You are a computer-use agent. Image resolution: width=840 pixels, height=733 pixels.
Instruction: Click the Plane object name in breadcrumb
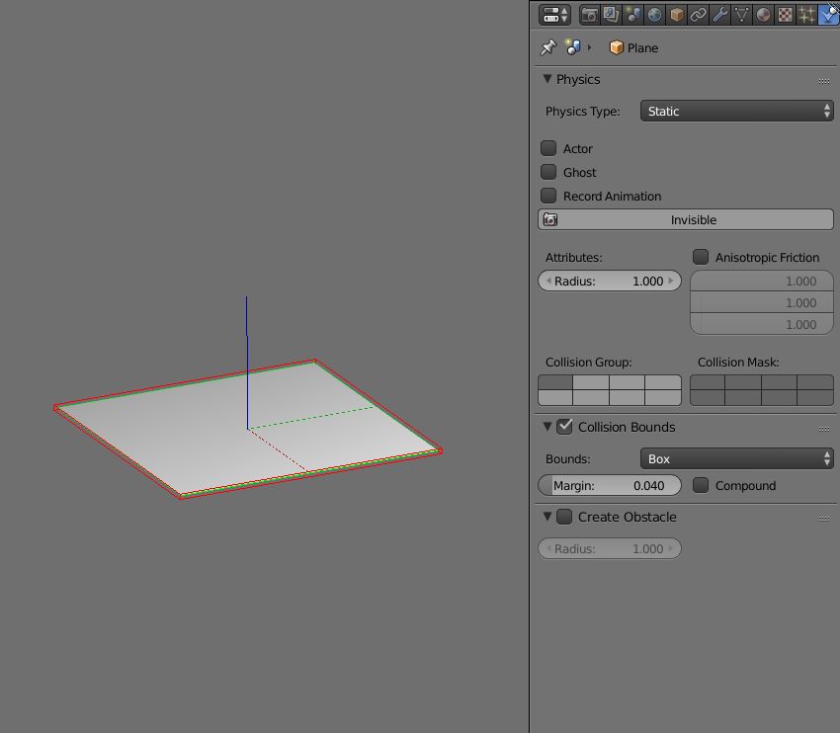[x=643, y=48]
